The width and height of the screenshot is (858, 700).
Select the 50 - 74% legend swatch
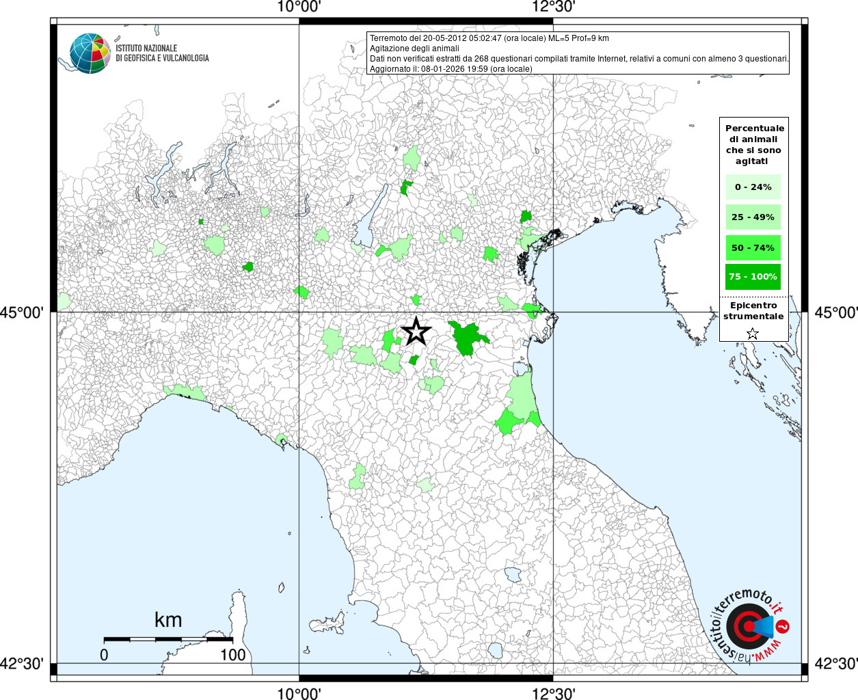753,247
